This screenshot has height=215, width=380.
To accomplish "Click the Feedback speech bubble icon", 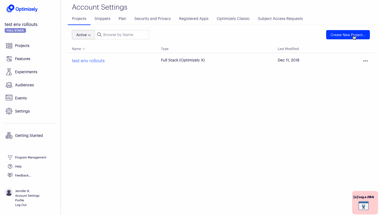I will [10, 175].
